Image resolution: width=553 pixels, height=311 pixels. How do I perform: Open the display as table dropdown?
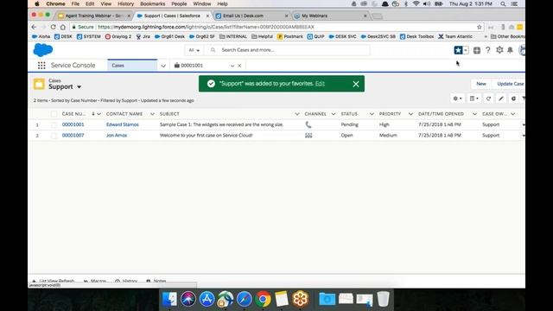pyautogui.click(x=474, y=98)
